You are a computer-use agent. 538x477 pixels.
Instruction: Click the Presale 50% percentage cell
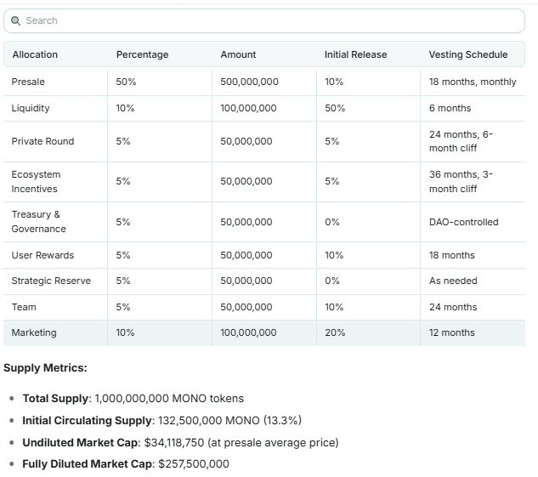tap(160, 82)
